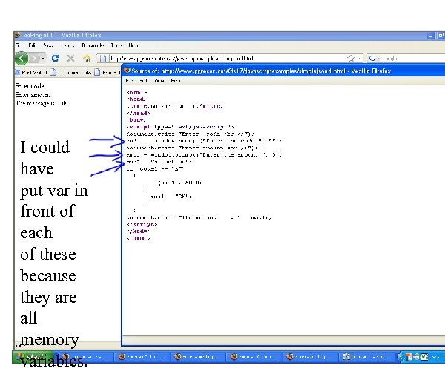Image resolution: width=445 pixels, height=380 pixels.
Task: Switch to the Looking at IF taskbar button
Action: click(86, 357)
